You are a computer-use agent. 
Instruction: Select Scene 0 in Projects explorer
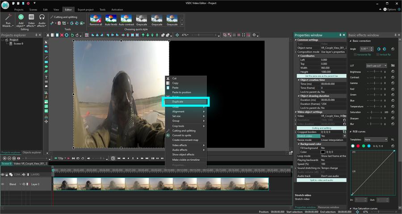(x=18, y=44)
